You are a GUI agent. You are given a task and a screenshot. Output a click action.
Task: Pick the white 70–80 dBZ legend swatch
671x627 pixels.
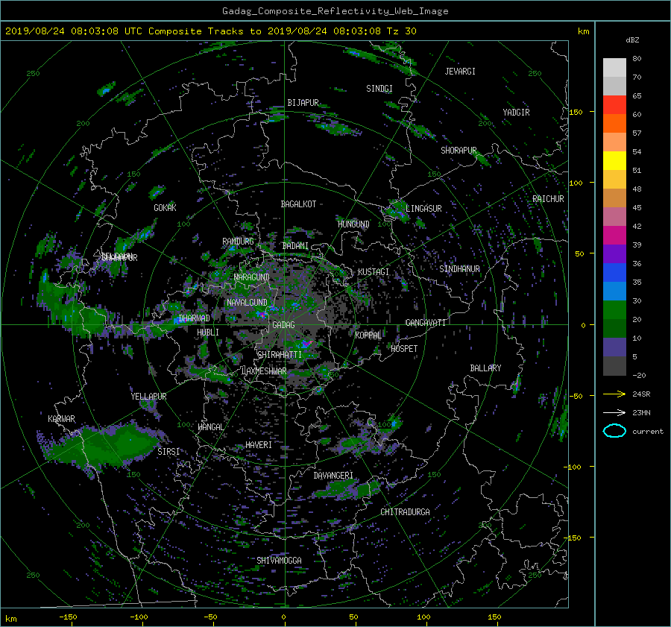pyautogui.click(x=614, y=68)
